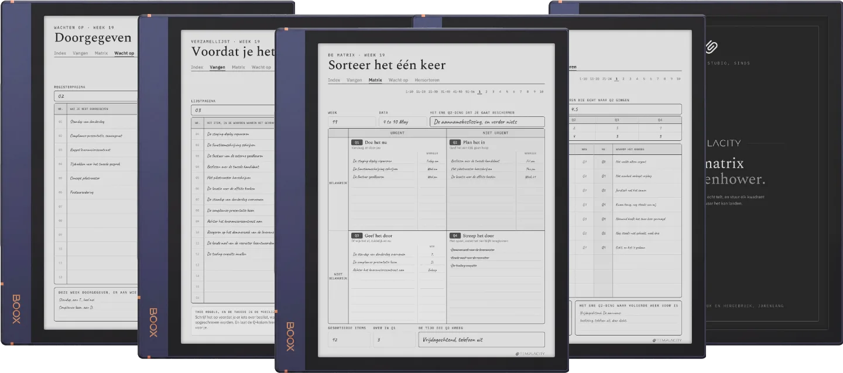Open the Matrix tab on the Doorgegeven page
The height and width of the screenshot is (373, 843).
[x=101, y=53]
